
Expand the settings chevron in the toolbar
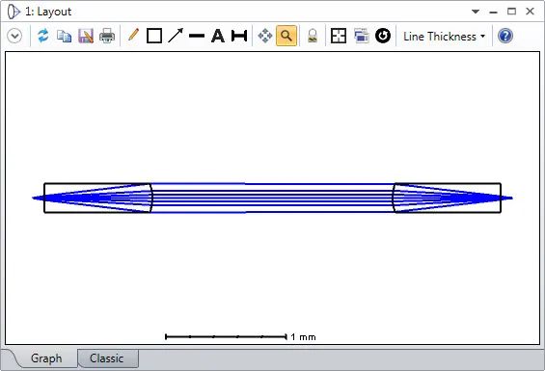[x=14, y=36]
